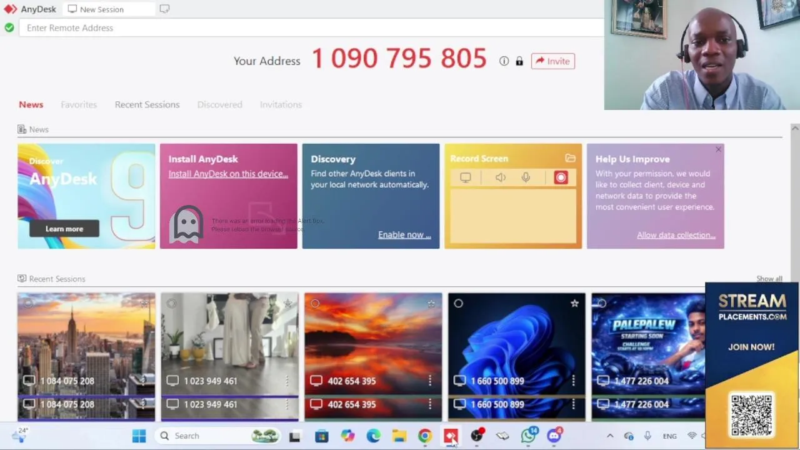Open Task View in the taskbar
Screen dimensions: 800x450
click(294, 436)
